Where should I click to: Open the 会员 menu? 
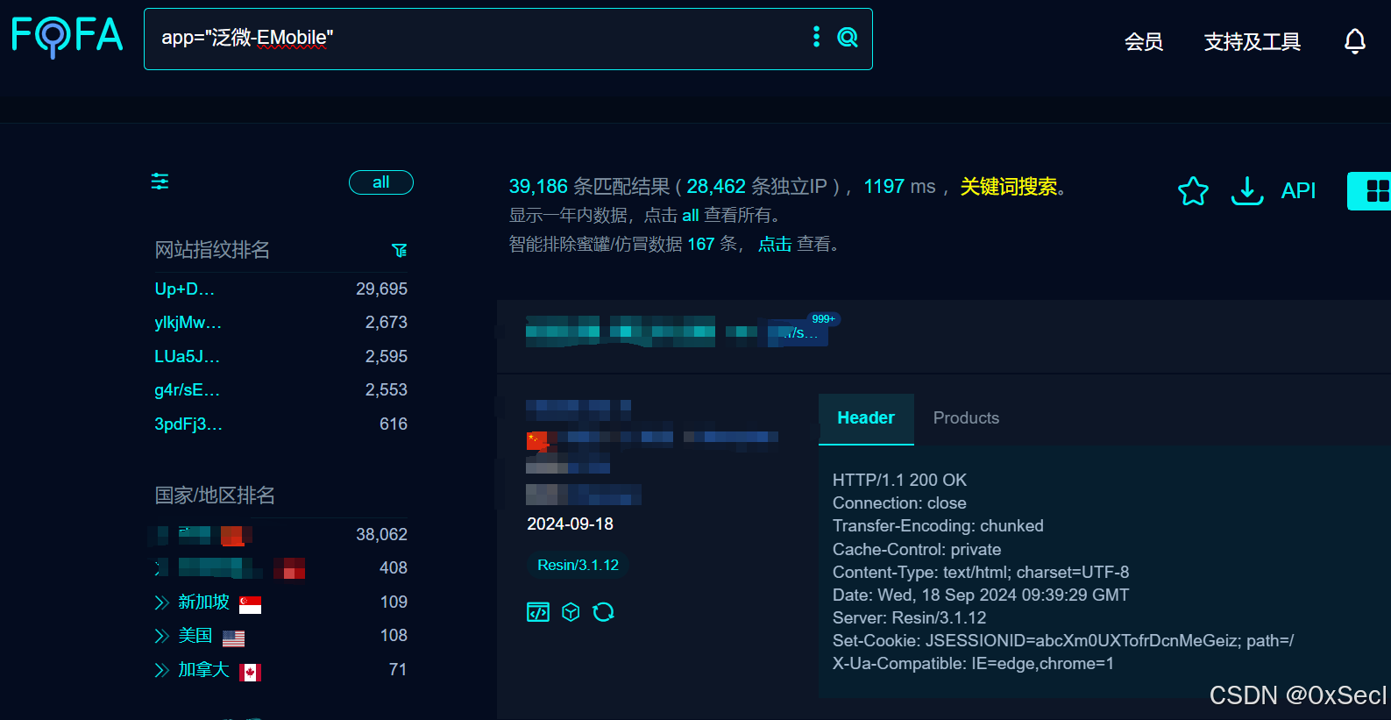coord(1144,41)
